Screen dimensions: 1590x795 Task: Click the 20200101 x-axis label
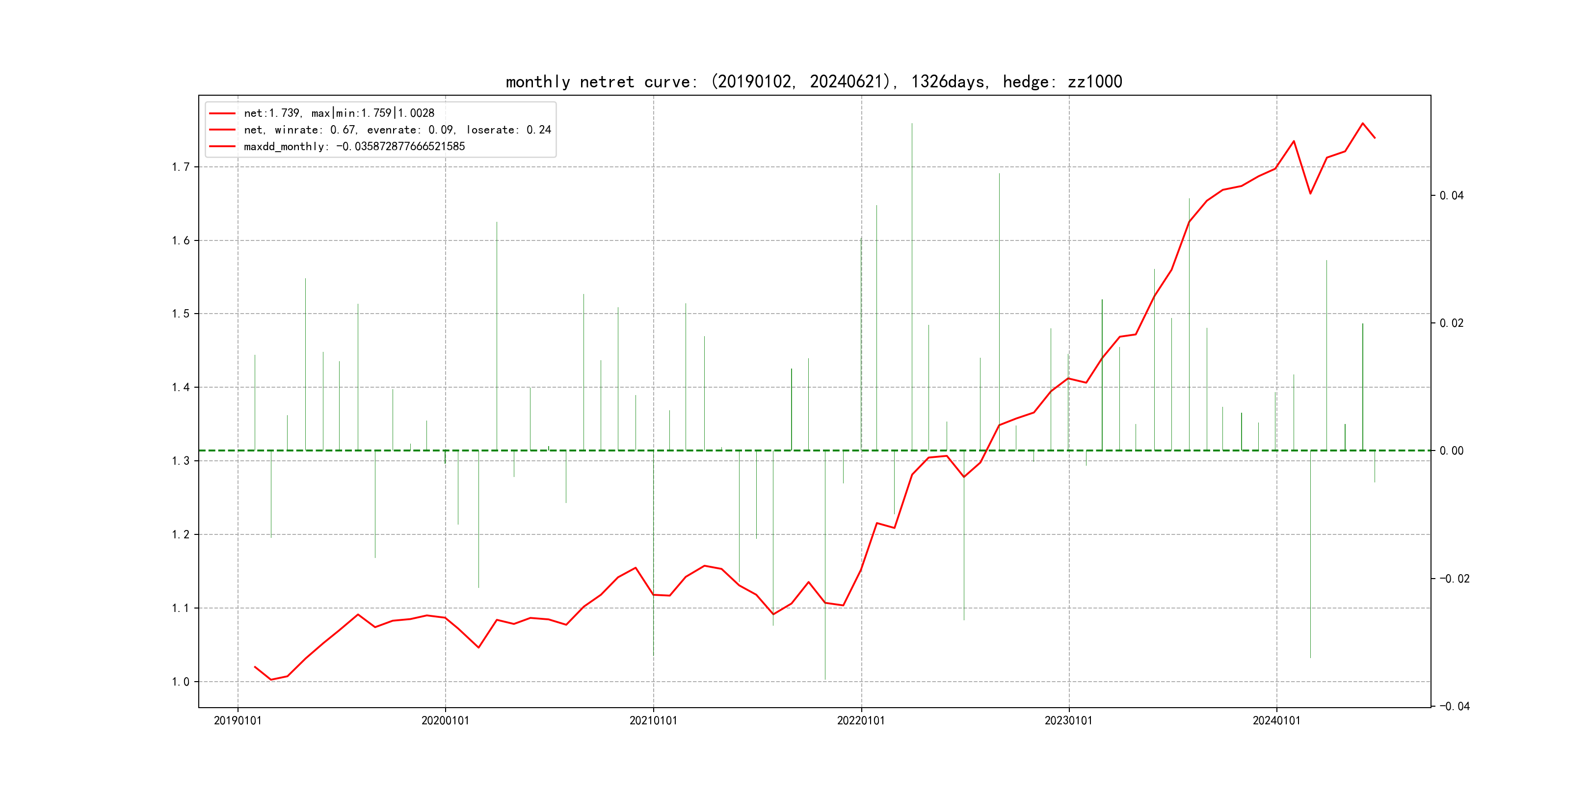[x=445, y=720]
